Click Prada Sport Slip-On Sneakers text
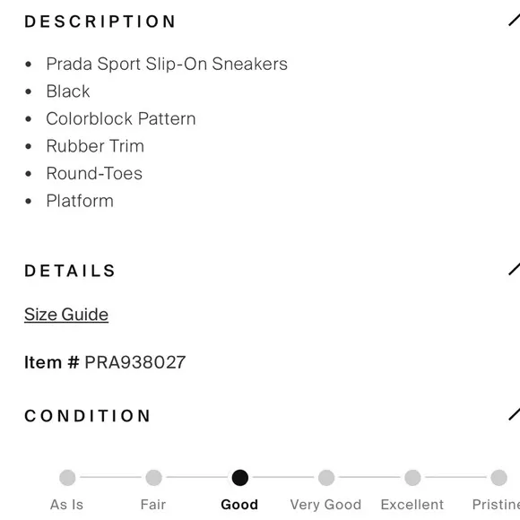The width and height of the screenshot is (520, 520). (167, 64)
